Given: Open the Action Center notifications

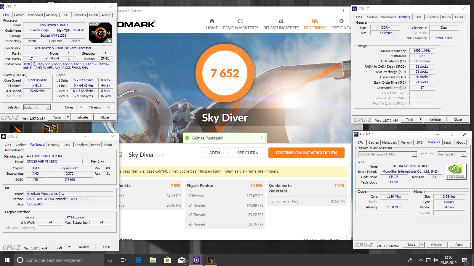Looking at the screenshot, I should pyautogui.click(x=465, y=260).
